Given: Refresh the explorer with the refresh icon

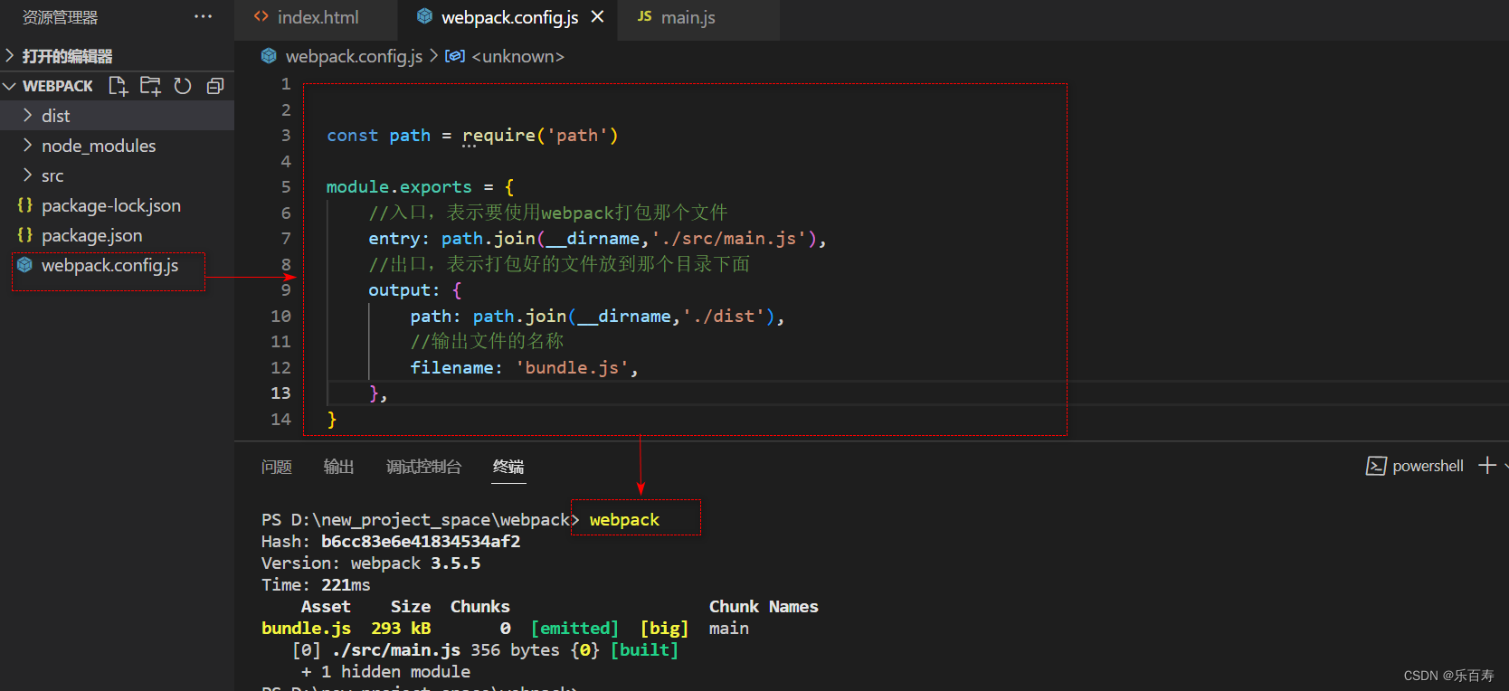Looking at the screenshot, I should [183, 86].
